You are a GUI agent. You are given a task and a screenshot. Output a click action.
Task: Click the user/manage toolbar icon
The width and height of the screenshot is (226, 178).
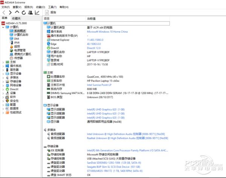pyautogui.click(x=30, y=12)
